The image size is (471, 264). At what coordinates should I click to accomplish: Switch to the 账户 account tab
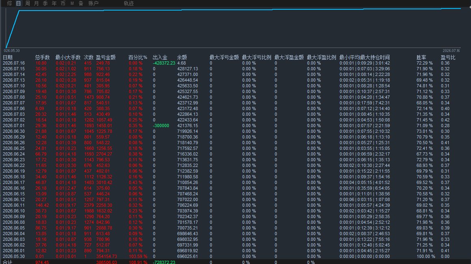pyautogui.click(x=93, y=3)
